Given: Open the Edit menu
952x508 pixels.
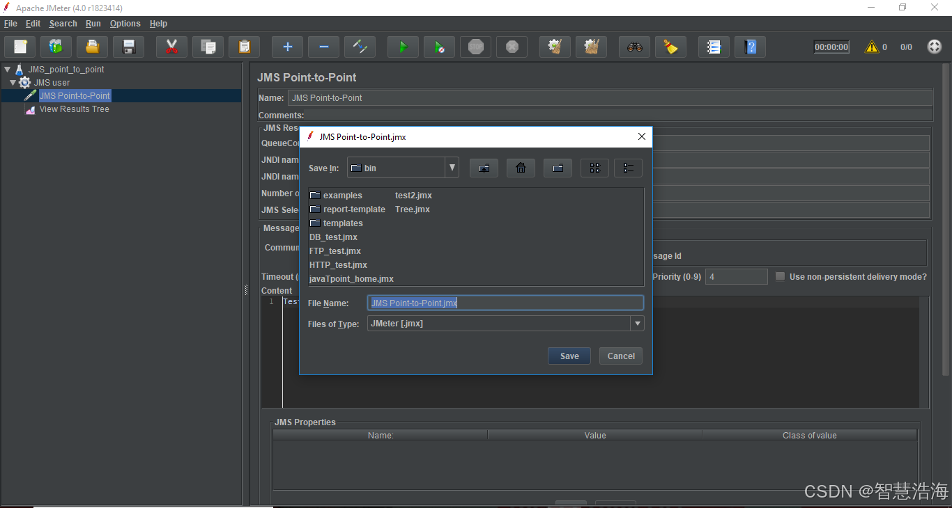Looking at the screenshot, I should [x=33, y=24].
